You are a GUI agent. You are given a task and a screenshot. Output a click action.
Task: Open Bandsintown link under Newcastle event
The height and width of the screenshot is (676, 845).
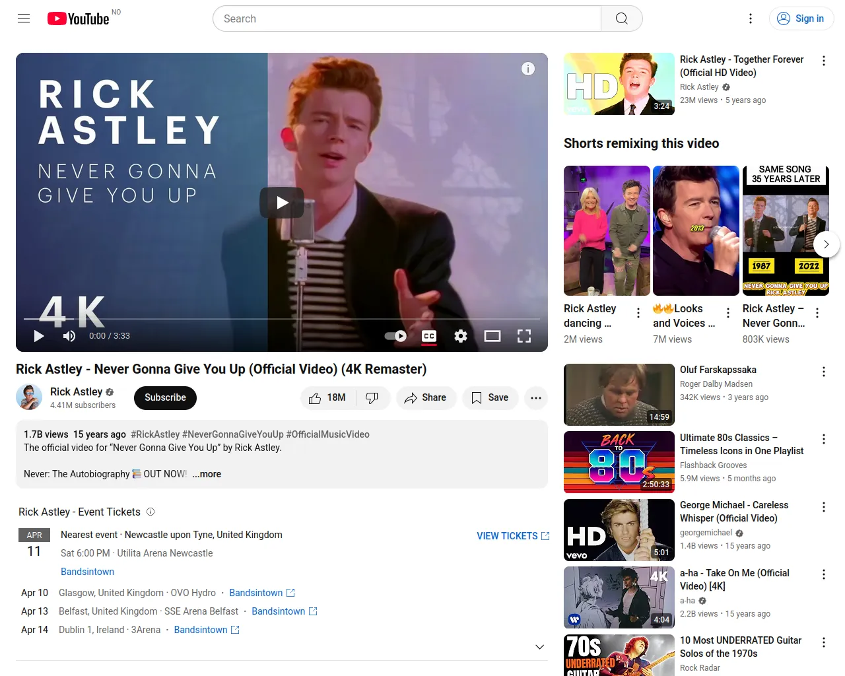tap(87, 572)
